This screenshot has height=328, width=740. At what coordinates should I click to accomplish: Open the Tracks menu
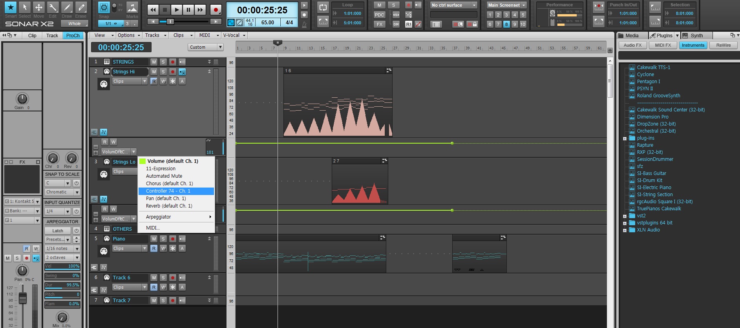click(x=156, y=35)
